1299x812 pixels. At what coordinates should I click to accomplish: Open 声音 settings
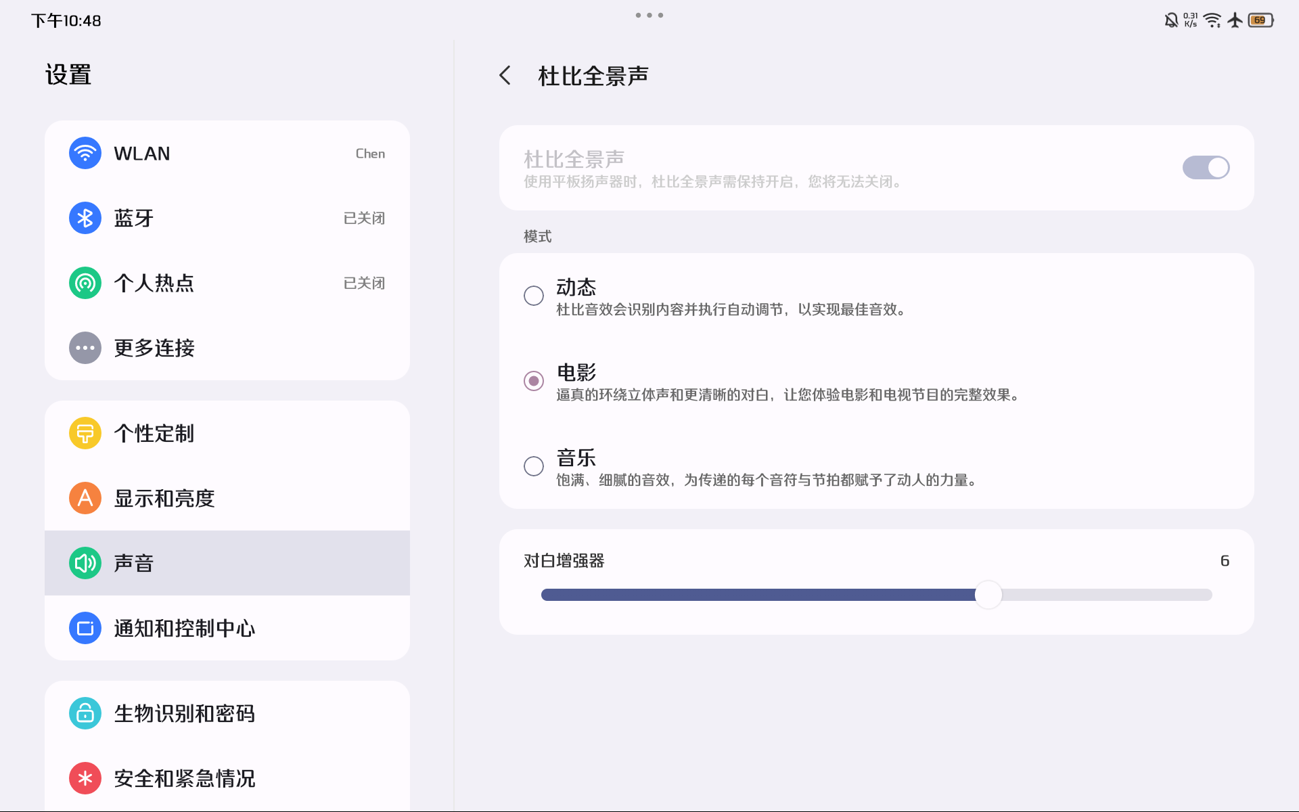[227, 563]
